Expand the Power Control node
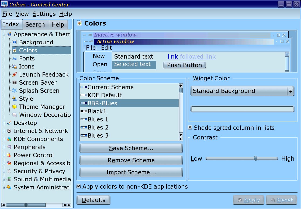Viewport: 301px width, 209px height. pos(4,155)
